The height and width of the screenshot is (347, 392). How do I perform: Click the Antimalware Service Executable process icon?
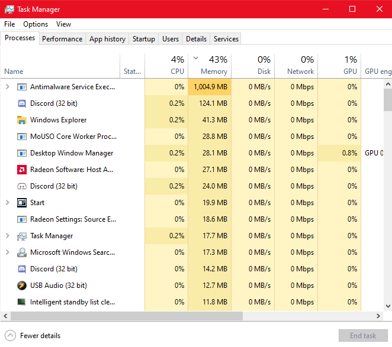[22, 87]
